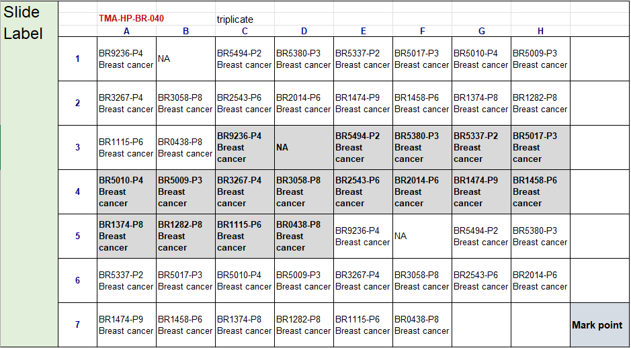The image size is (631, 348).
Task: Click row number 4 label
Action: click(77, 191)
